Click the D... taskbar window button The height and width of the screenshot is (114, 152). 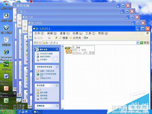38,112
